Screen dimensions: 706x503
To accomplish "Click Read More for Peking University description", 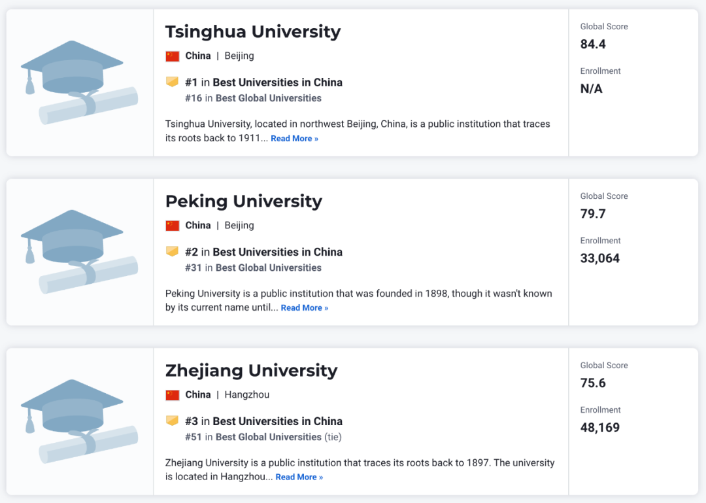I will (305, 308).
